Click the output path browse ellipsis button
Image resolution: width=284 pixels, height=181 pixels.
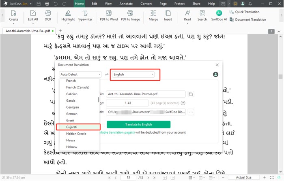(x=191, y=112)
